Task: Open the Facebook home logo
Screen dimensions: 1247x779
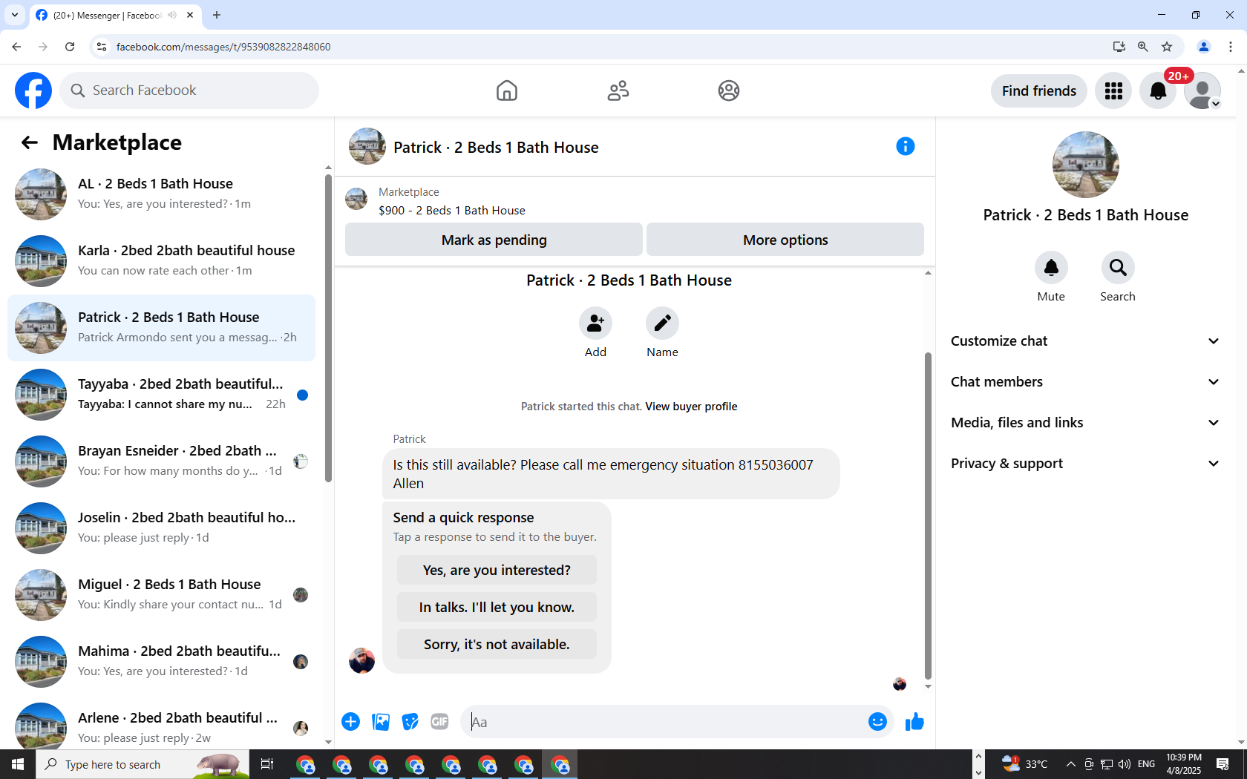Action: click(x=33, y=91)
